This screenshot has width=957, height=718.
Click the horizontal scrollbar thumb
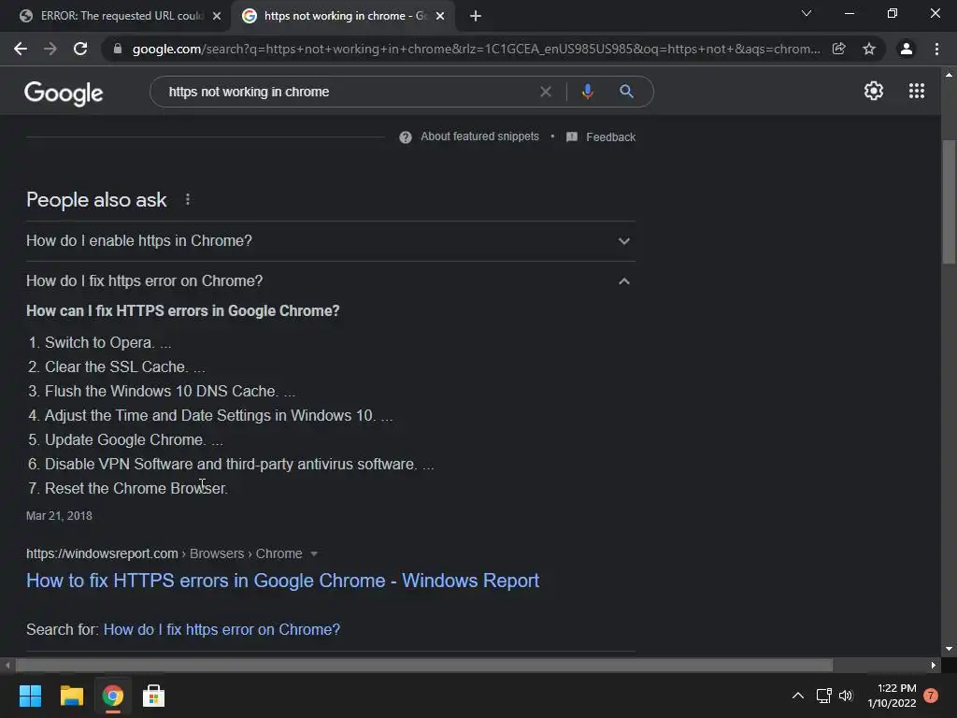tap(424, 665)
